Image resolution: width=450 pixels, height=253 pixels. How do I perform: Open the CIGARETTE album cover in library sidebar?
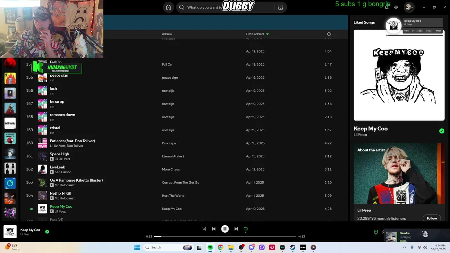pyautogui.click(x=10, y=138)
